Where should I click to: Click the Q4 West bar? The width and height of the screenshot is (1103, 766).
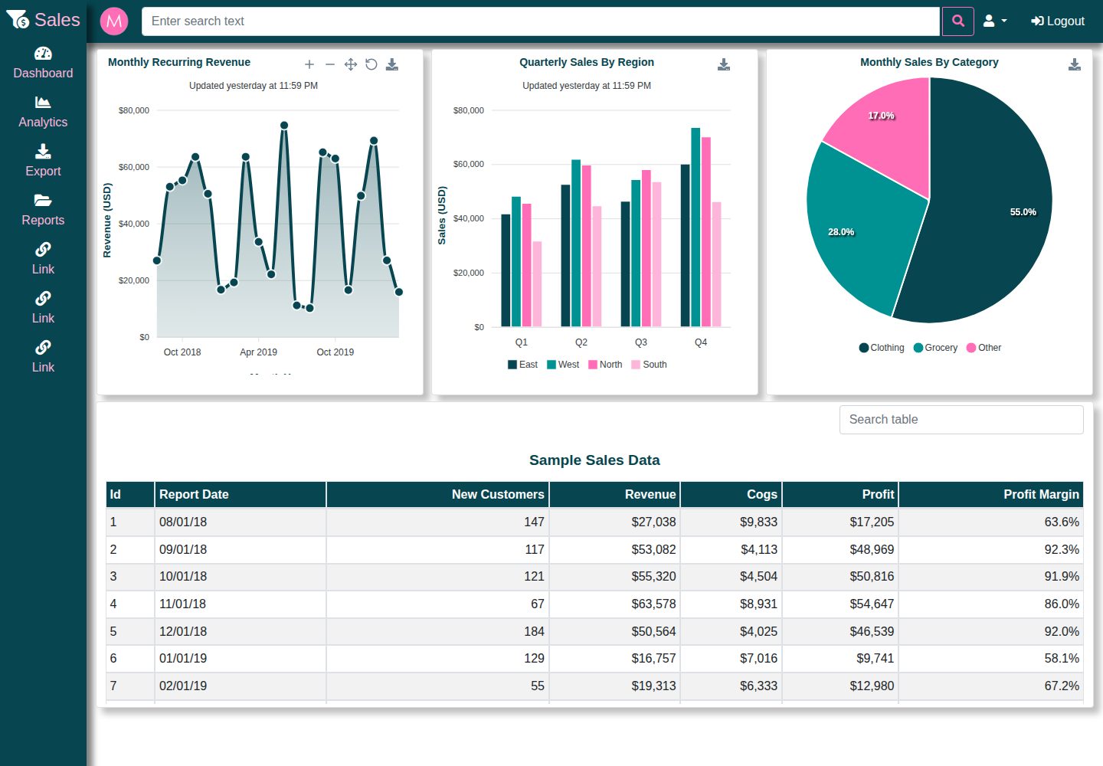pos(696,228)
